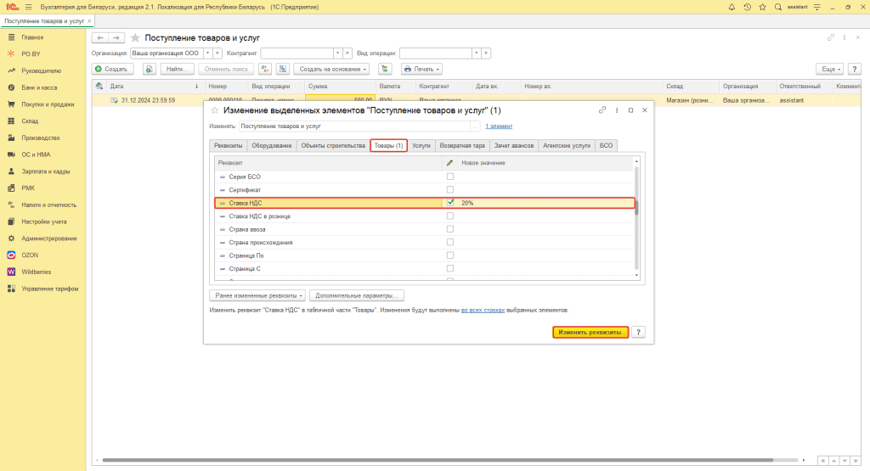
Task: Open the Возвратная тара tab
Action: [x=463, y=146]
